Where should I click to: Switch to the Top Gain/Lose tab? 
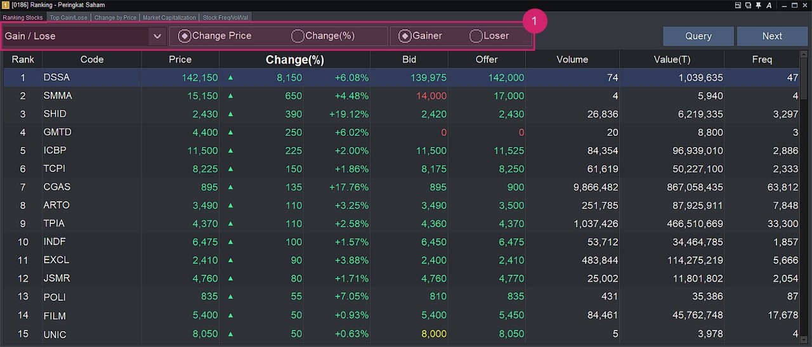click(x=69, y=18)
